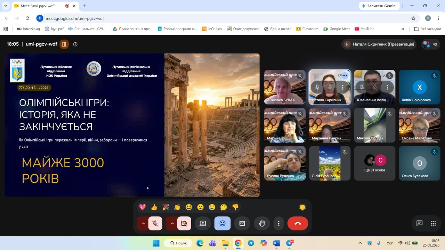Toggle the muted microphone button

(x=155, y=224)
